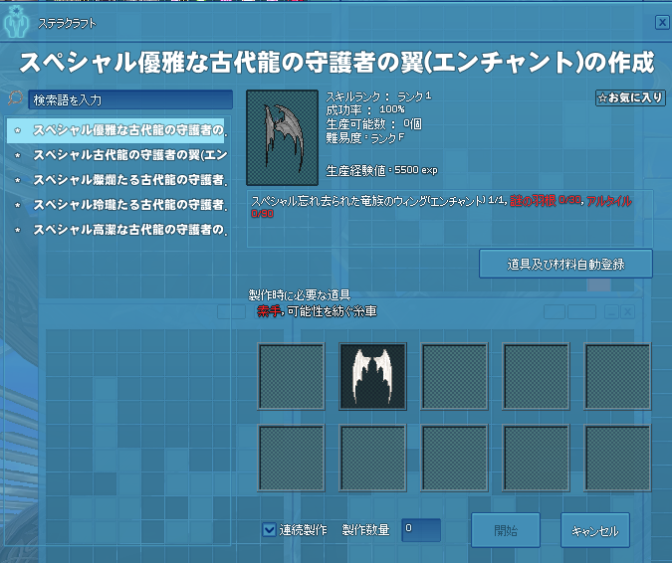
Task: Select スペシャル高潔な古代龍の守護者 recipe
Action: point(129,230)
